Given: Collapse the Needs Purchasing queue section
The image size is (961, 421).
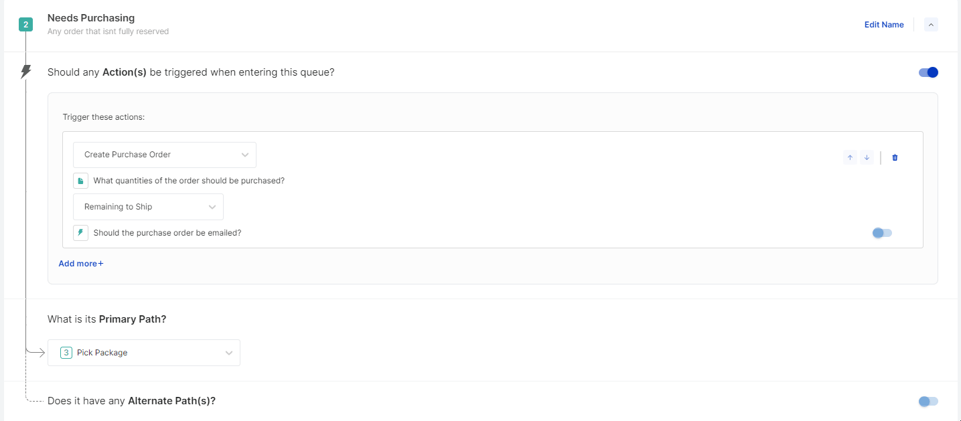Looking at the screenshot, I should 931,25.
